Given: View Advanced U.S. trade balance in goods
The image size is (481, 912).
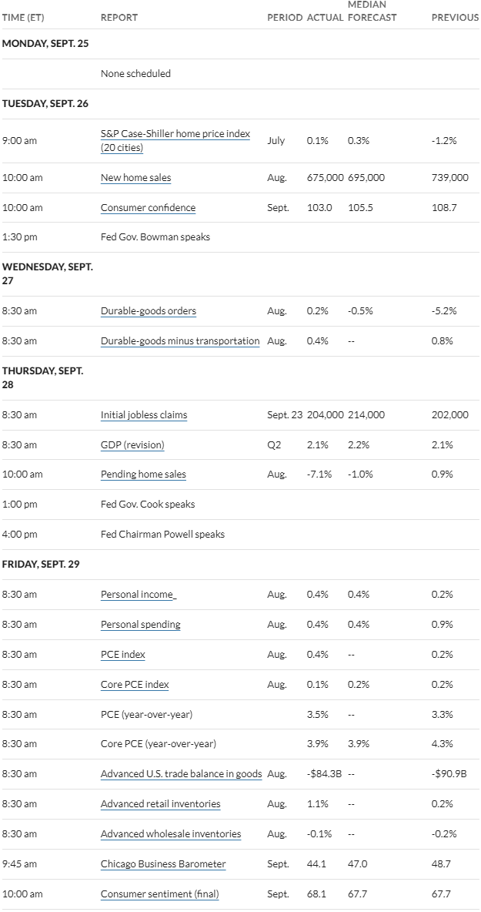Looking at the screenshot, I should pyautogui.click(x=182, y=773).
